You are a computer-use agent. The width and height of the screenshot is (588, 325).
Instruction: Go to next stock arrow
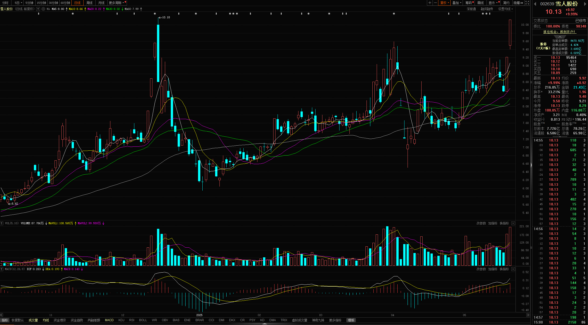point(585,4)
